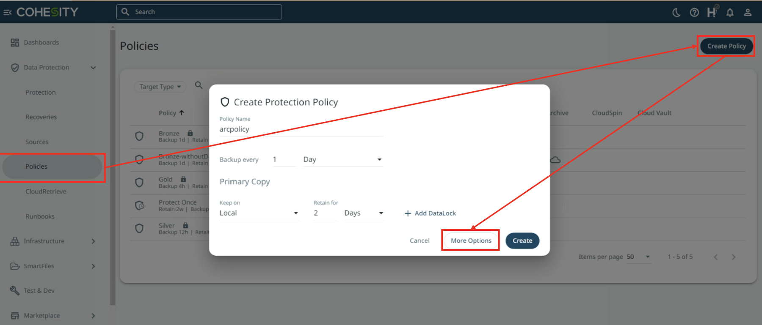
Task: Click the lock icon beside Bronze
Action: point(190,133)
